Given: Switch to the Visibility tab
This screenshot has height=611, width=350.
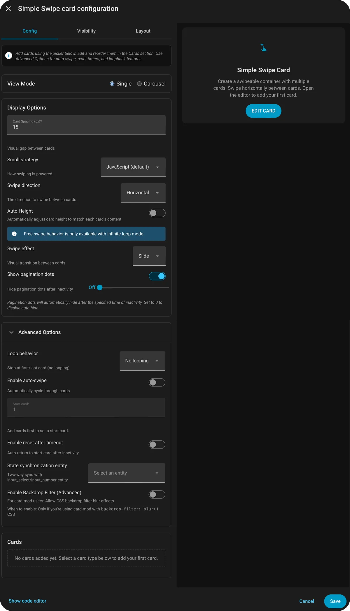Looking at the screenshot, I should click(x=86, y=31).
